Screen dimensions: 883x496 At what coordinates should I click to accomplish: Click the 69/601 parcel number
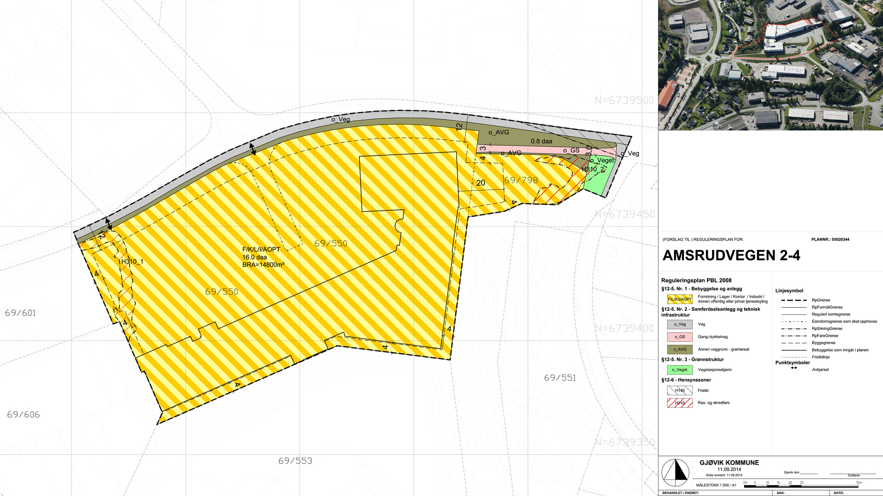click(20, 313)
